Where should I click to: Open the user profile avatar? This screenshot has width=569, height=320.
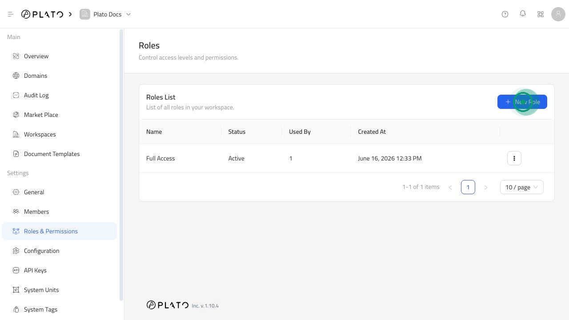tap(558, 14)
